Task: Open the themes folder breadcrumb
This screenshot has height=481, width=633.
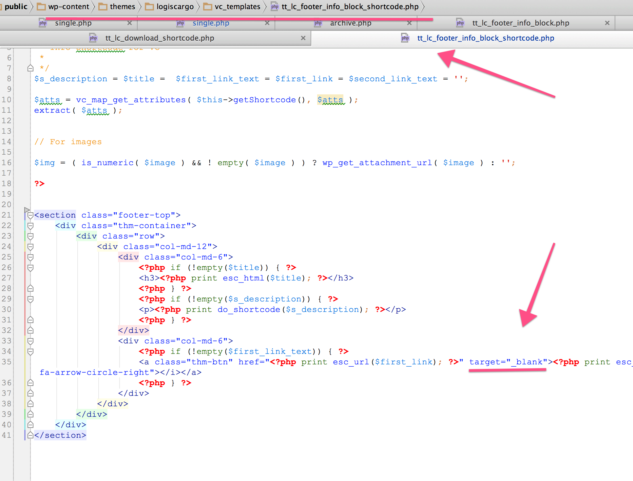Action: click(122, 7)
